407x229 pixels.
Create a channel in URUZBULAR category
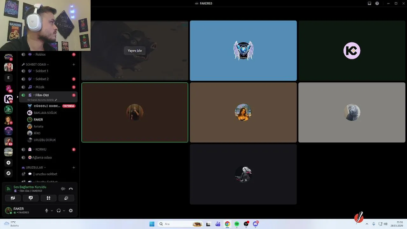click(73, 168)
